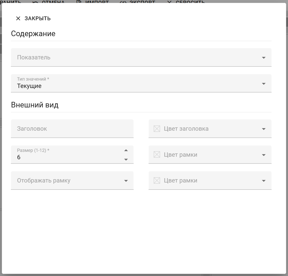
Task: Click the Цвет рамки swatch beside Размер
Action: click(157, 155)
